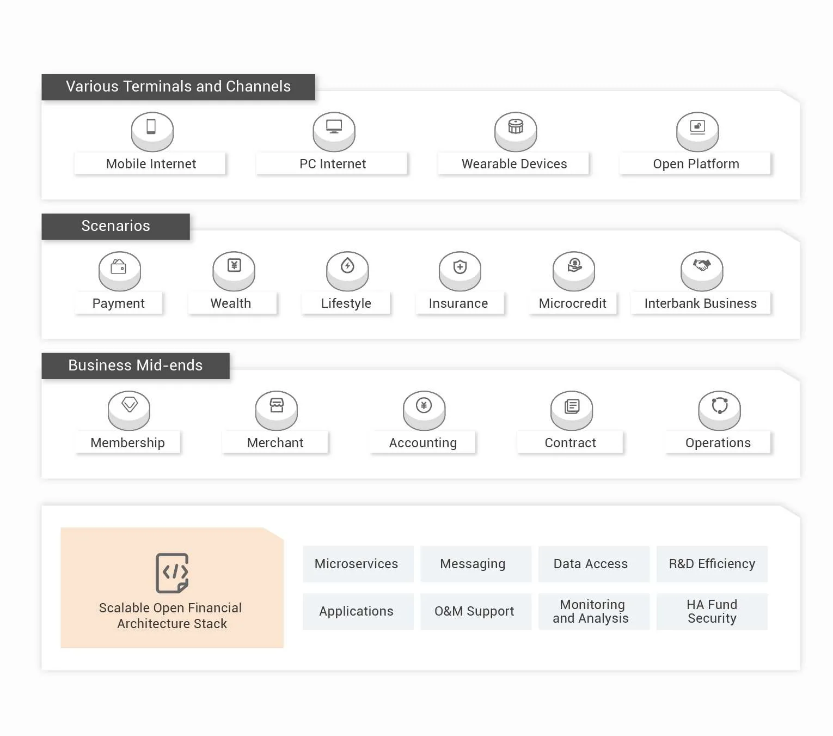The image size is (833, 736).
Task: Click the Membership diamond icon
Action: (129, 406)
